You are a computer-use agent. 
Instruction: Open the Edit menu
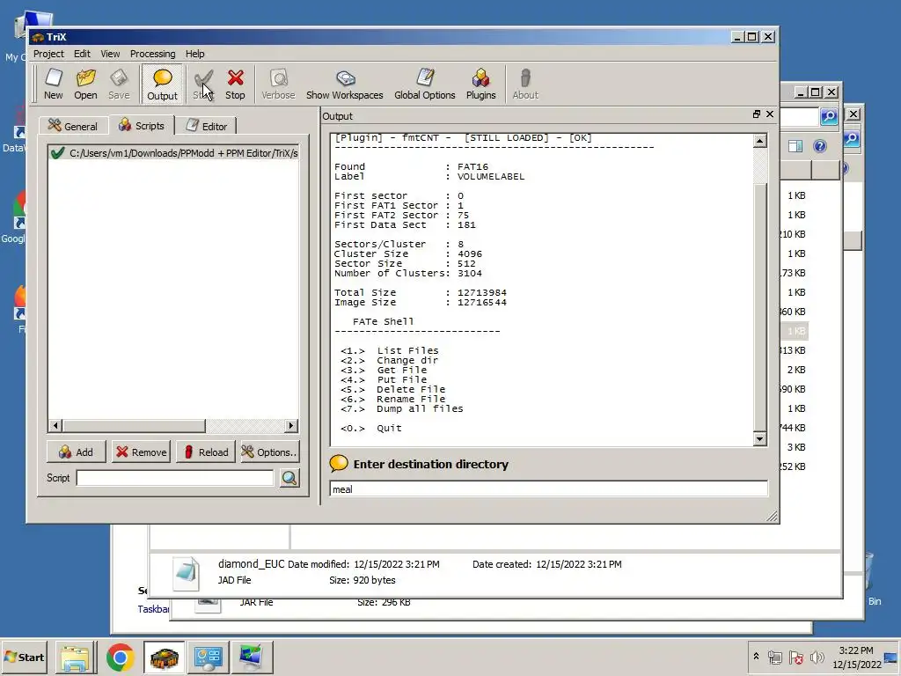tap(82, 54)
